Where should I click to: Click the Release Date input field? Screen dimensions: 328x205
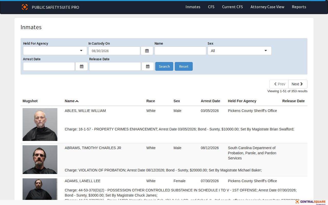point(115,66)
